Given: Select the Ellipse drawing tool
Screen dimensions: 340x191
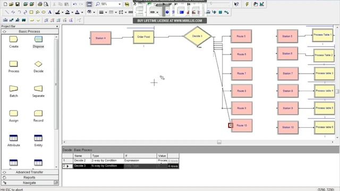Looking at the screenshot, I should click(x=44, y=12).
